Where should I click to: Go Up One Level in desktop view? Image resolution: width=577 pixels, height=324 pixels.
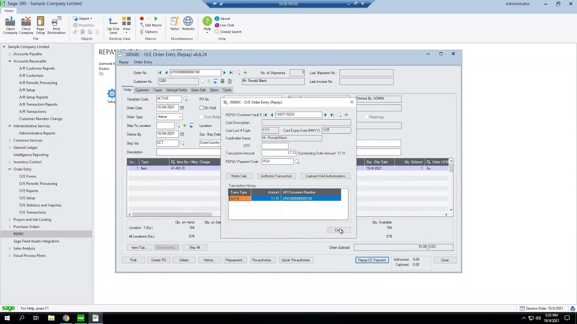tap(113, 25)
